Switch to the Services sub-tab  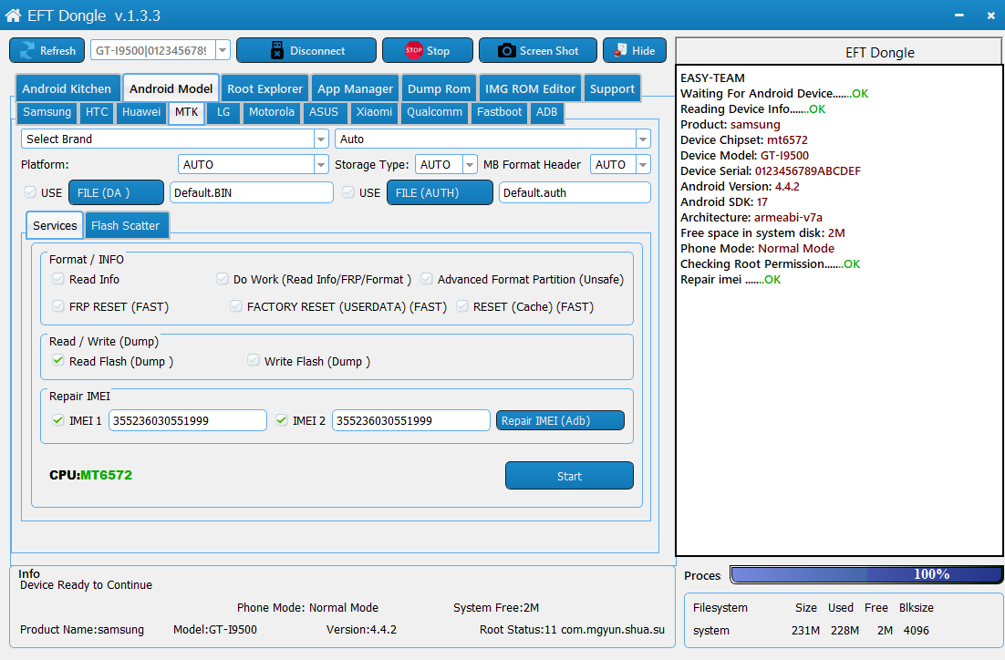55,225
